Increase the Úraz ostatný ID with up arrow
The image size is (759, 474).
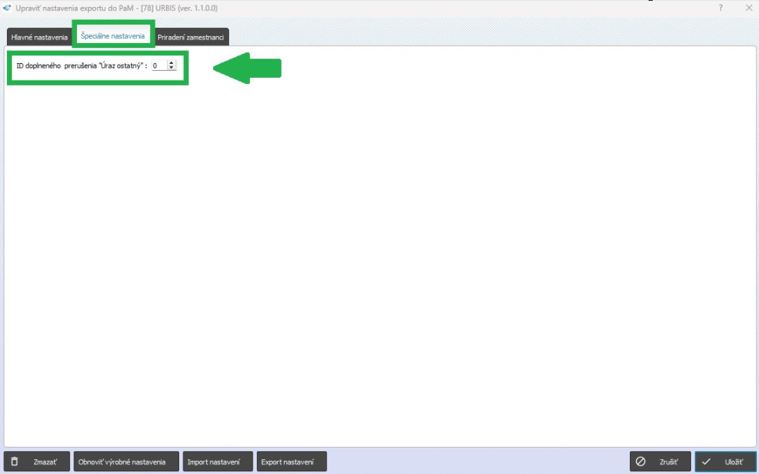tap(172, 64)
